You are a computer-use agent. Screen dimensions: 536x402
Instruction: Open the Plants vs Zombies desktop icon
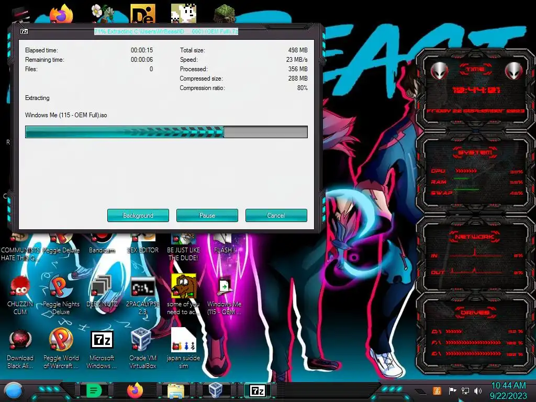(x=102, y=14)
